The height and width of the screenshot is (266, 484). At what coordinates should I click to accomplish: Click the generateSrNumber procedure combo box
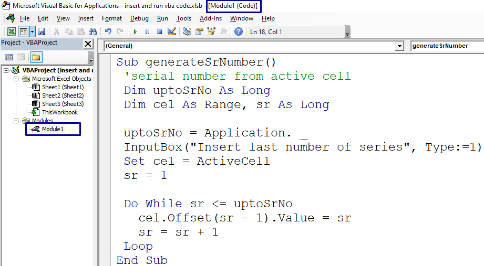pos(447,46)
